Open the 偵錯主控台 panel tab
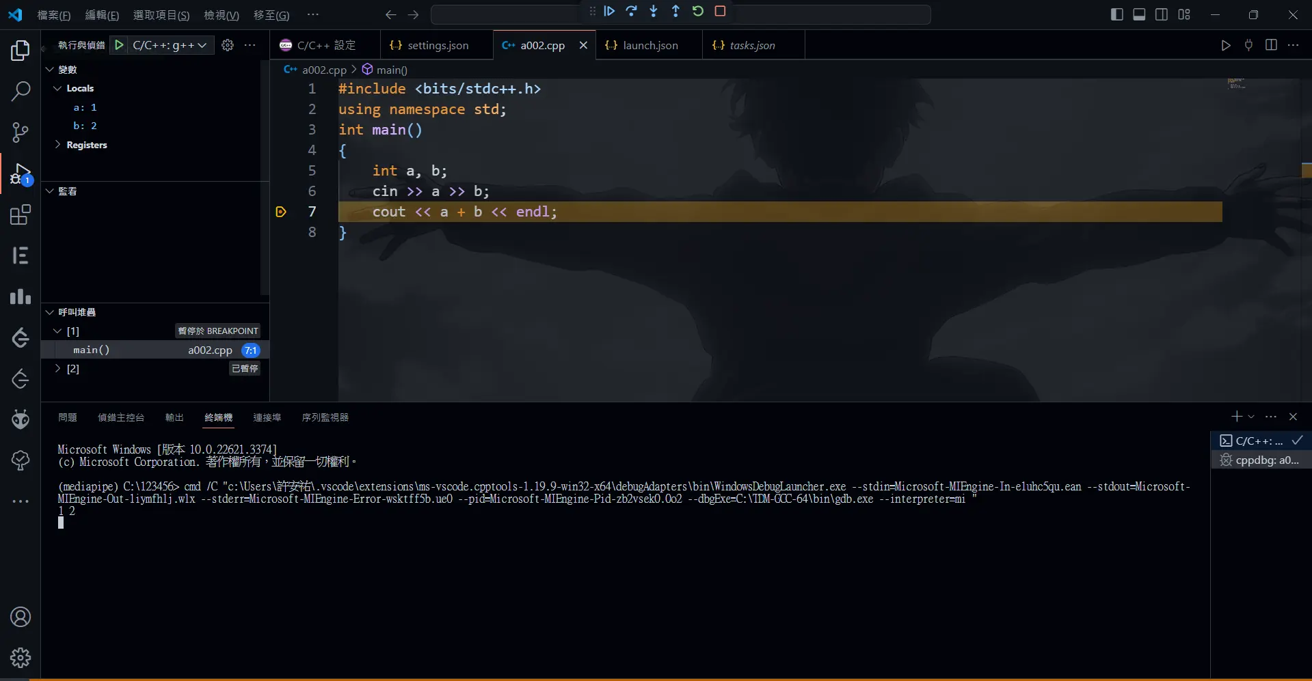The image size is (1312, 681). tap(121, 417)
